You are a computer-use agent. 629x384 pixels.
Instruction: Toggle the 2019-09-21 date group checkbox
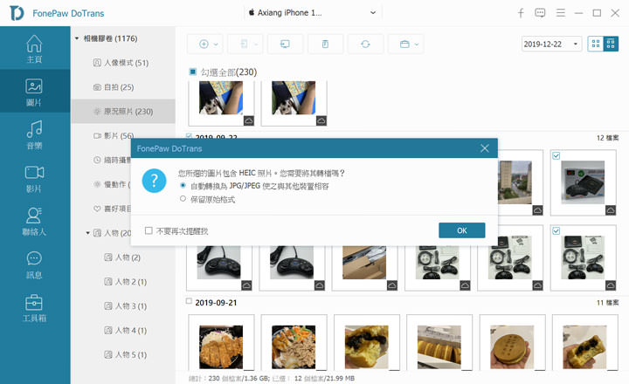[x=189, y=301]
